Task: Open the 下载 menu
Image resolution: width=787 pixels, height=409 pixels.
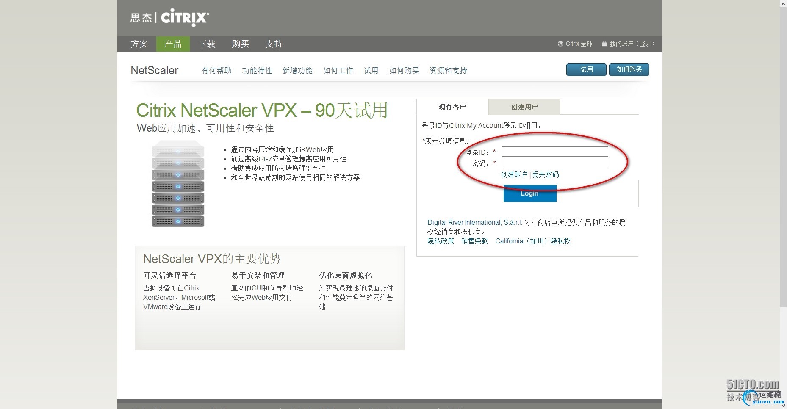Action: click(207, 44)
